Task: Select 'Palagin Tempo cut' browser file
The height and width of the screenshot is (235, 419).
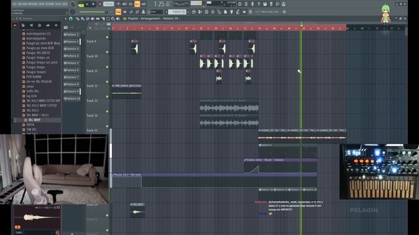Action: [x=37, y=57]
